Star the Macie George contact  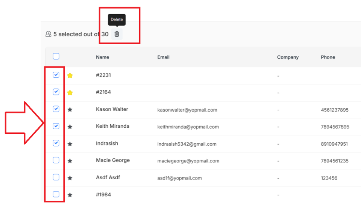70,161
